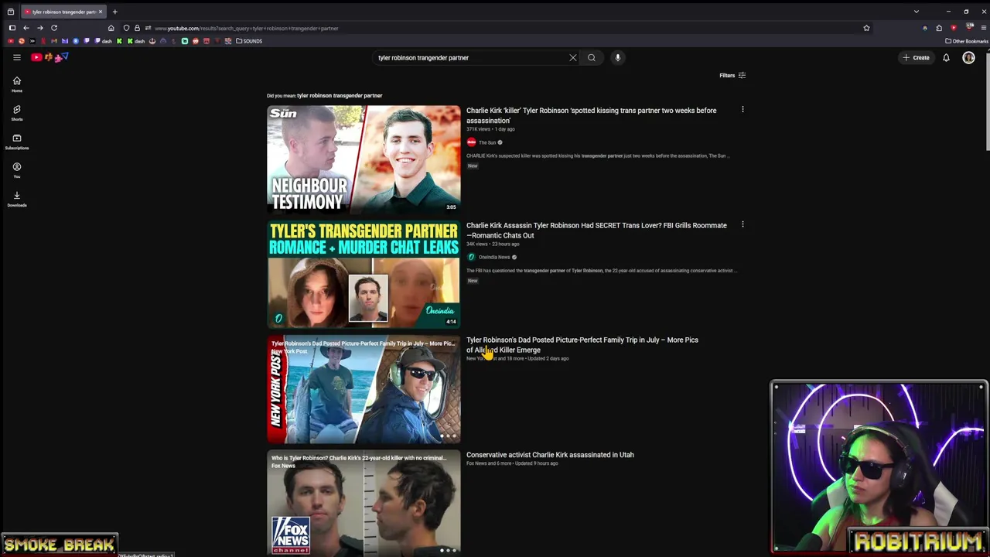Image resolution: width=990 pixels, height=557 pixels.
Task: Start voice search with the microphone
Action: coord(617,57)
